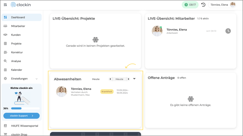Image resolution: width=243 pixels, height=136 pixels.
Task: Click the 36% setup progress bar
Action: [25, 108]
